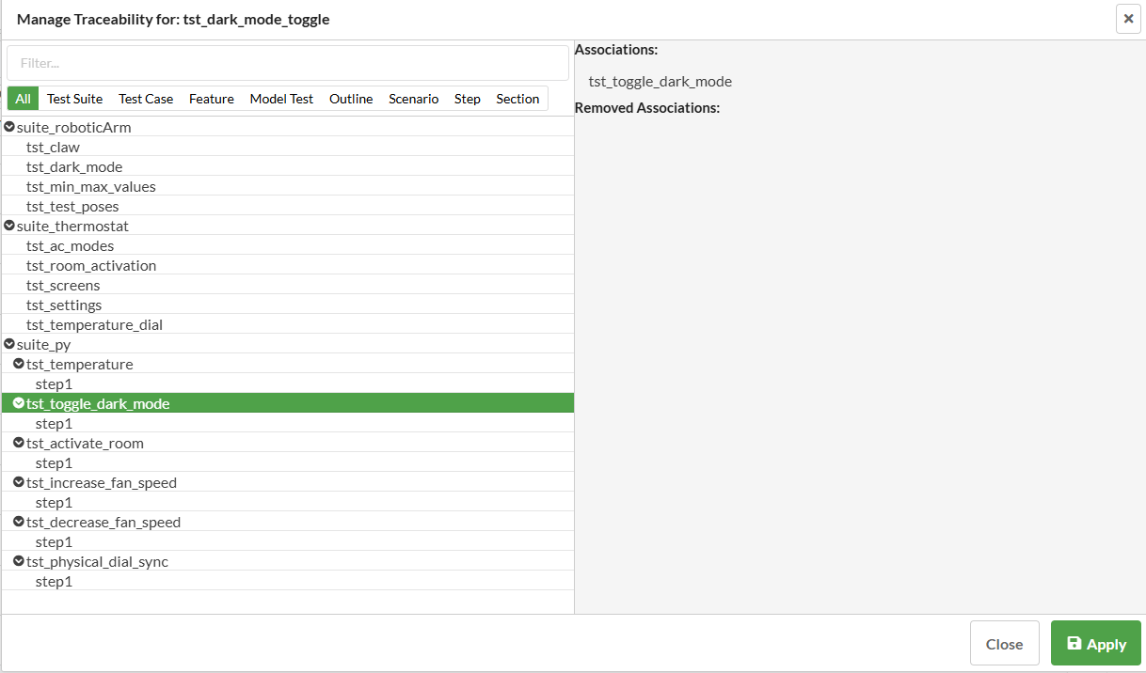1146x673 pixels.
Task: Collapse tst_toggle_dark_mode chevron icon
Action: [19, 403]
